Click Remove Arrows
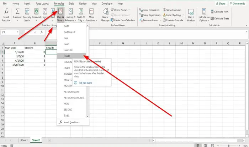This screenshot has width=249, height=147. 149,20
